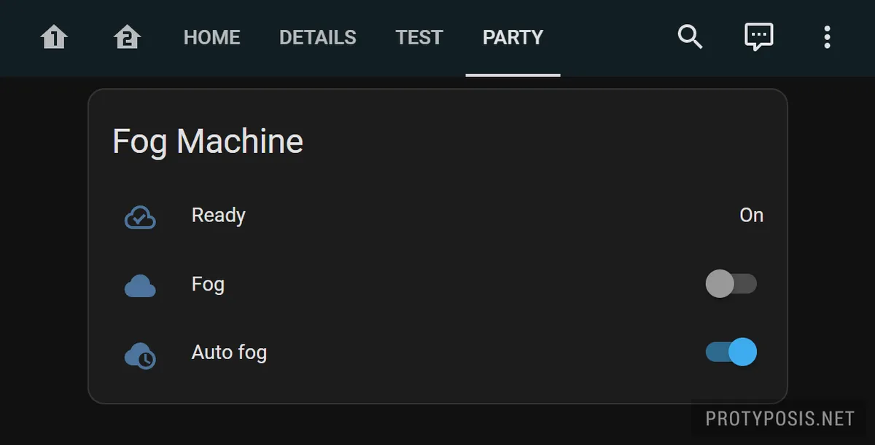Open the search in the top bar
The image size is (875, 445).
[690, 37]
